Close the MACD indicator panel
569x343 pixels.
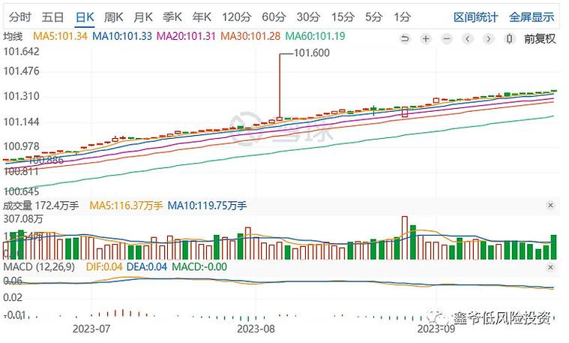coord(551,266)
